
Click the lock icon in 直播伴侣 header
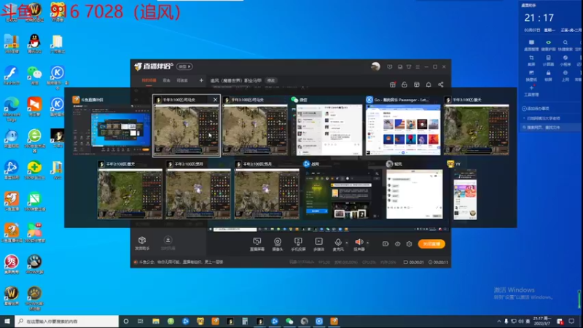(404, 85)
